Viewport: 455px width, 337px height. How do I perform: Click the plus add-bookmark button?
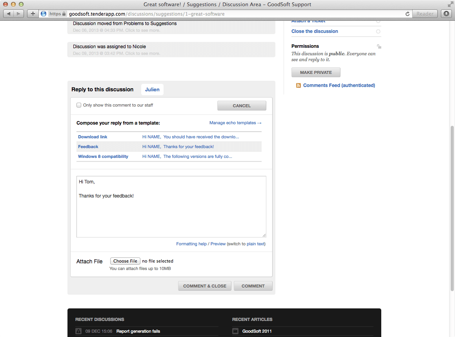(x=33, y=14)
